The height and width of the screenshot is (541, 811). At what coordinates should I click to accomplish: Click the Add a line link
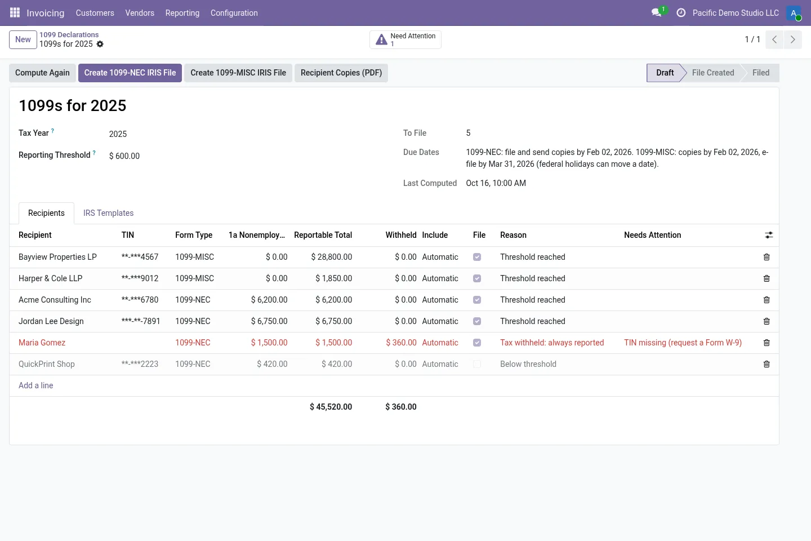click(36, 385)
